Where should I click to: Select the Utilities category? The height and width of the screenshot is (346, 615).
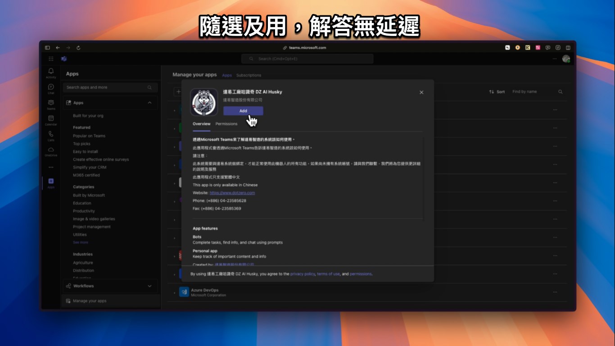(80, 235)
